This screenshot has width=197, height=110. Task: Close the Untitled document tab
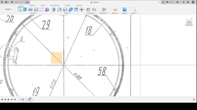(159, 2)
